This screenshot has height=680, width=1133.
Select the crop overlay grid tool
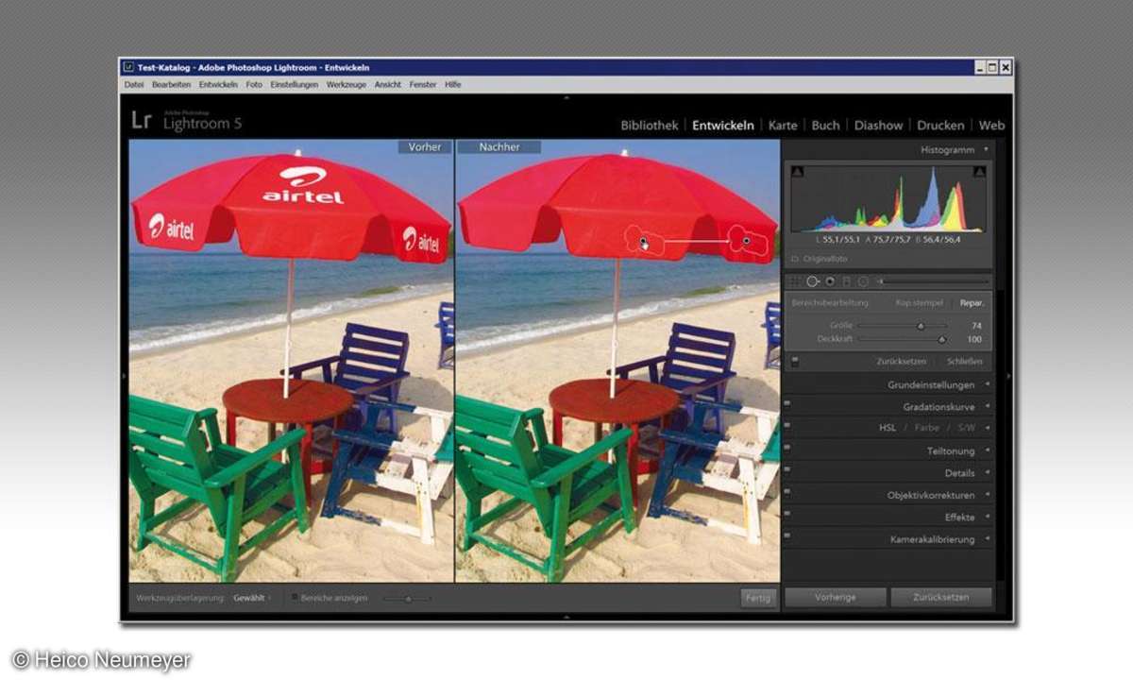[x=795, y=280]
